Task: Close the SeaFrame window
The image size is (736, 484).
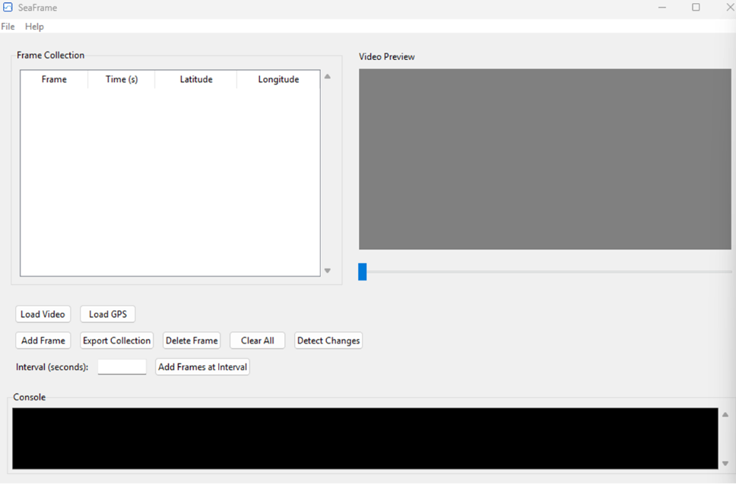Action: point(731,8)
